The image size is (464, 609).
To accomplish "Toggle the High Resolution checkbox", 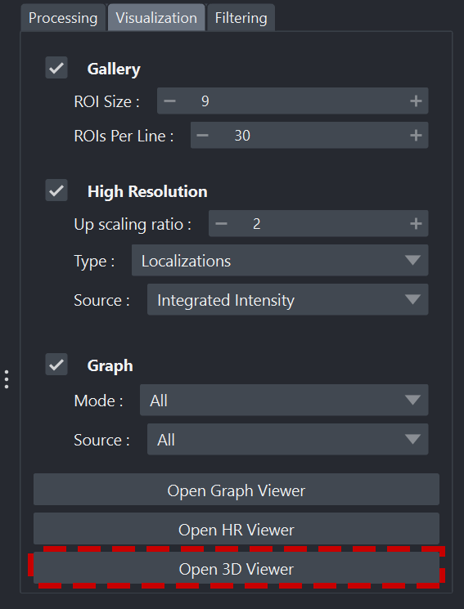I will [x=56, y=190].
